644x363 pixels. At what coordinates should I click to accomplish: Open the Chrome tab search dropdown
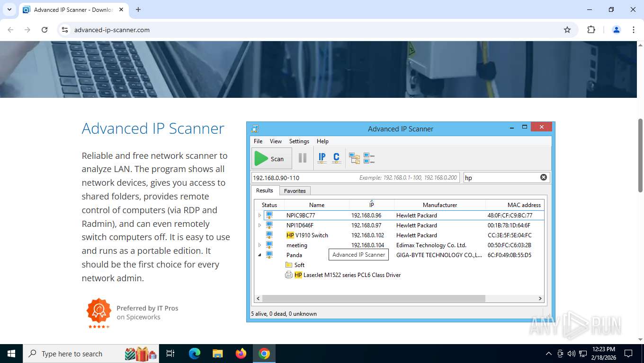pos(9,9)
